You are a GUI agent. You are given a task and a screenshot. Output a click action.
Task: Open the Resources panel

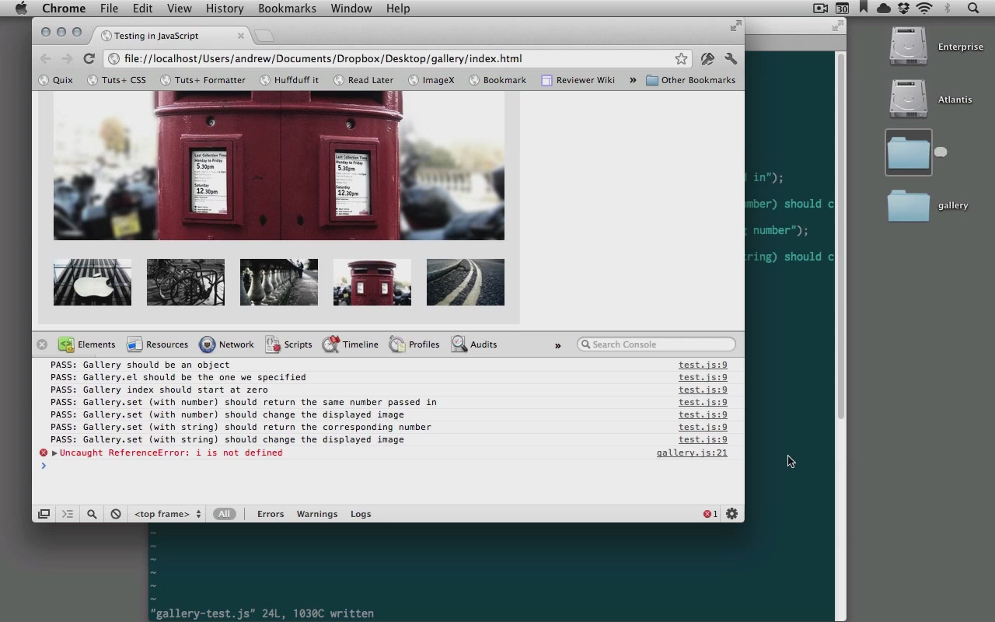click(157, 344)
